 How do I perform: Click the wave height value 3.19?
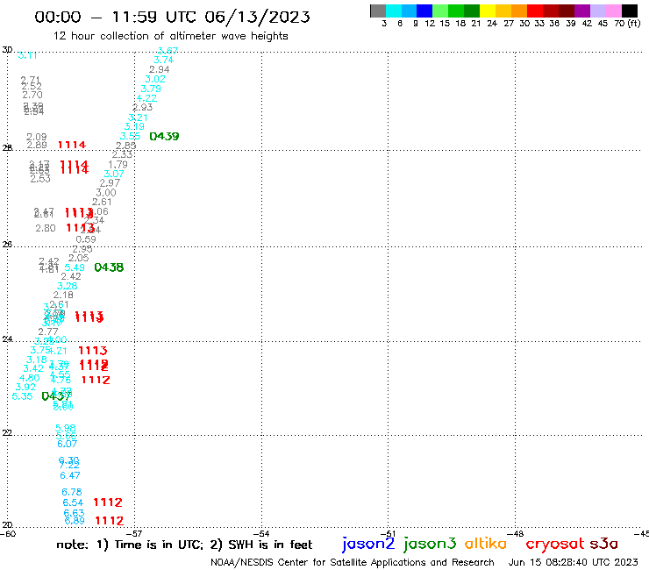click(134, 126)
